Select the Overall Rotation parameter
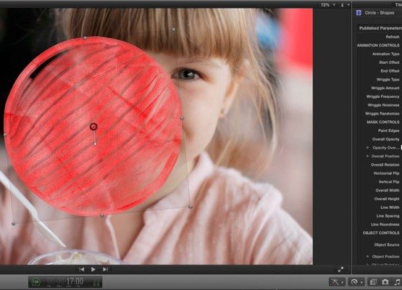The height and width of the screenshot is (290, 402). pos(385,165)
